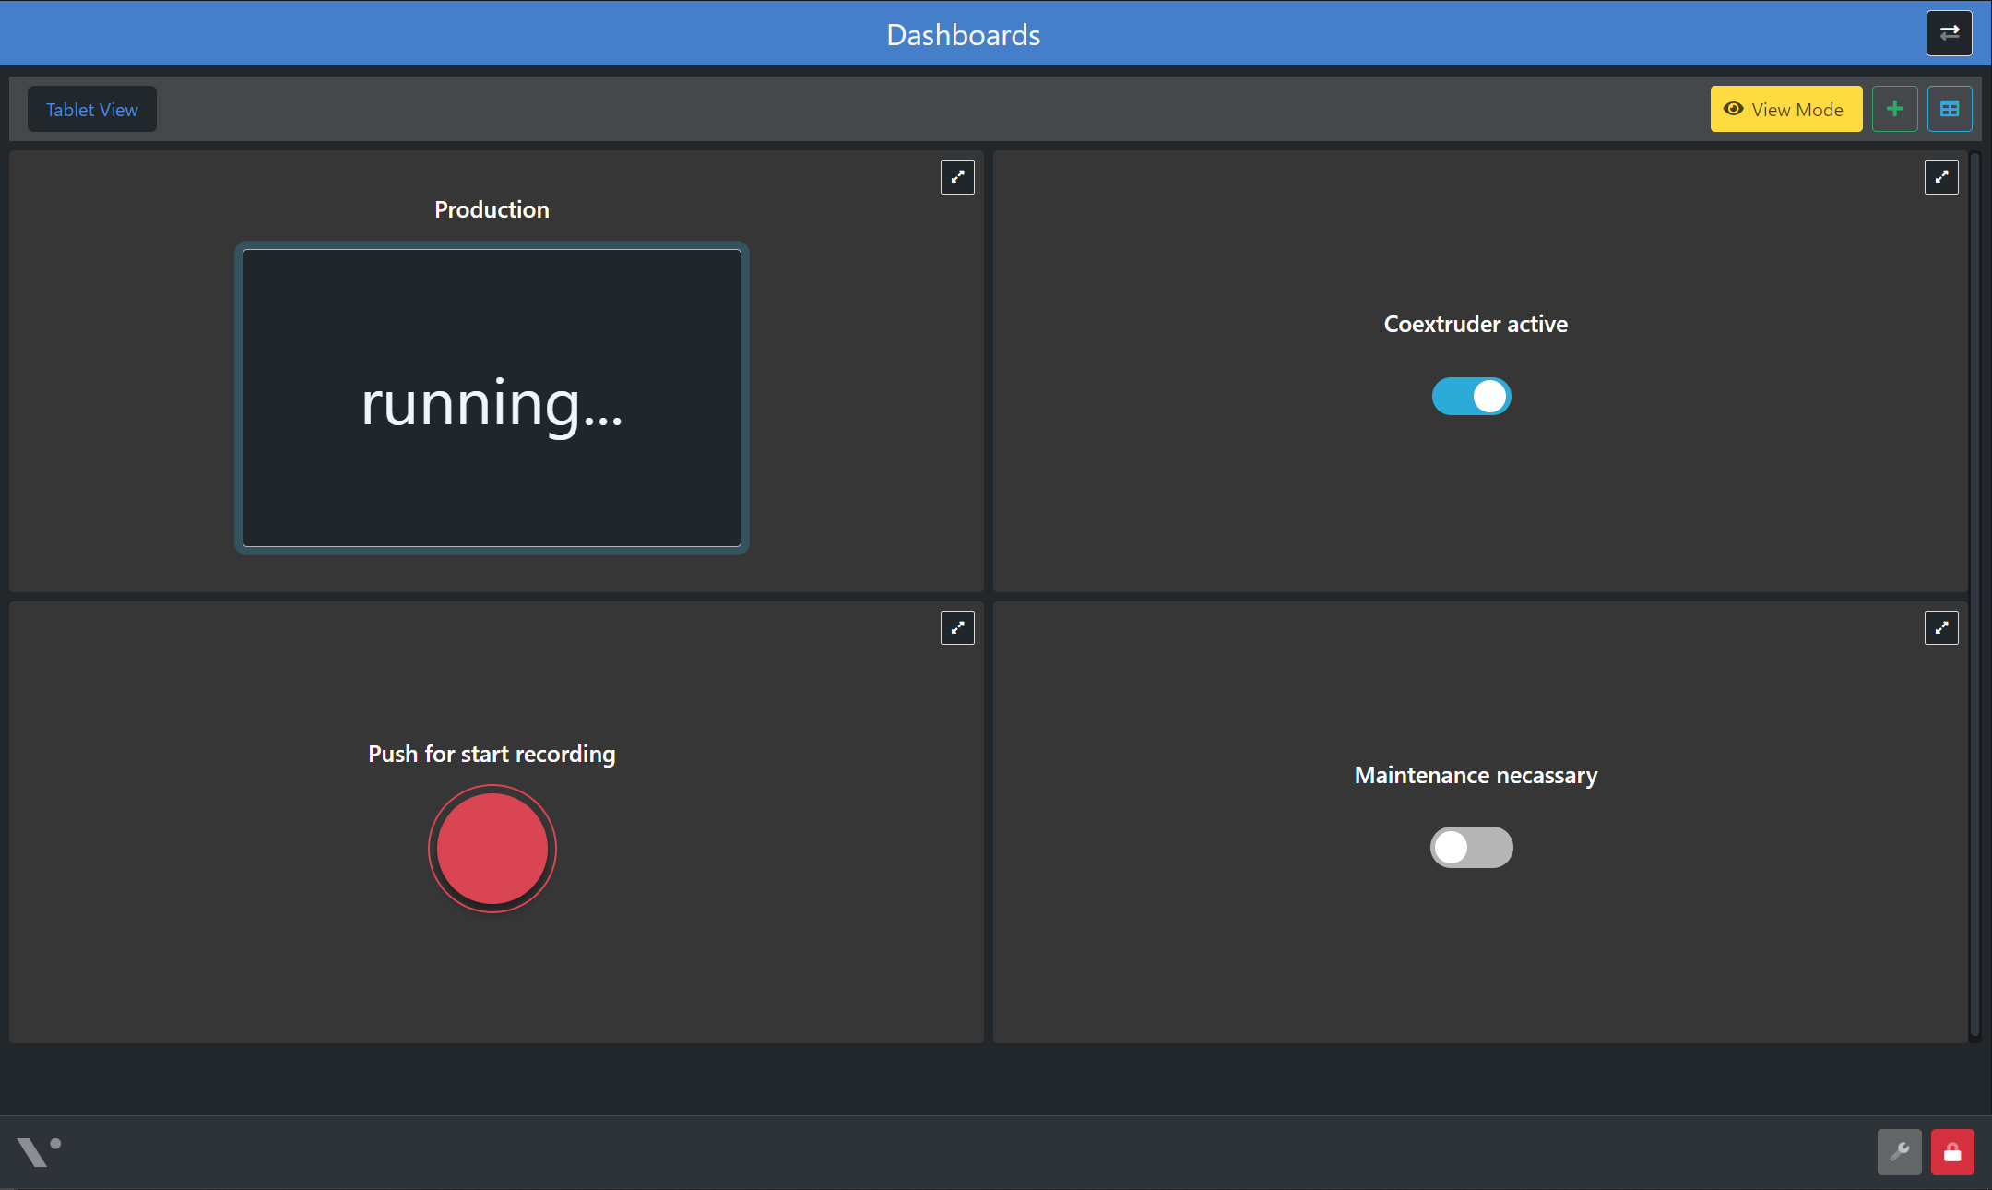Expand the Production widget to fullscreen
The height and width of the screenshot is (1190, 1992).
[x=956, y=176]
